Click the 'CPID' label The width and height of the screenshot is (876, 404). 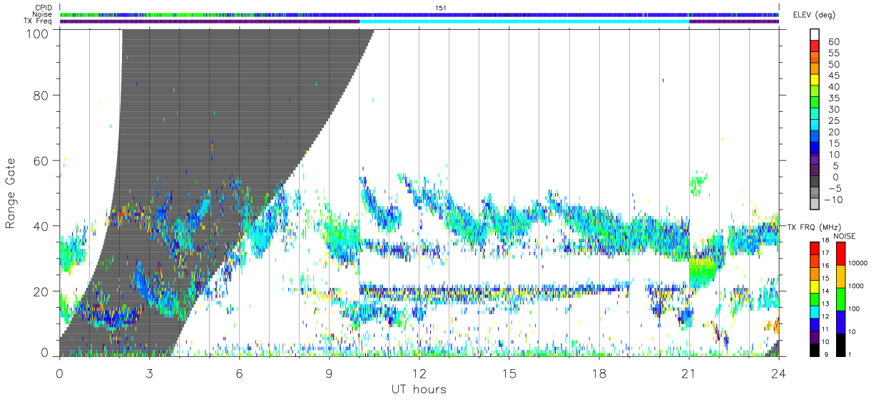pos(45,8)
